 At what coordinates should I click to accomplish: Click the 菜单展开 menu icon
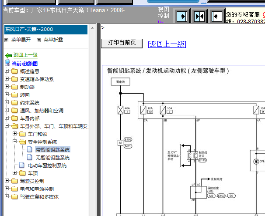click(7, 40)
